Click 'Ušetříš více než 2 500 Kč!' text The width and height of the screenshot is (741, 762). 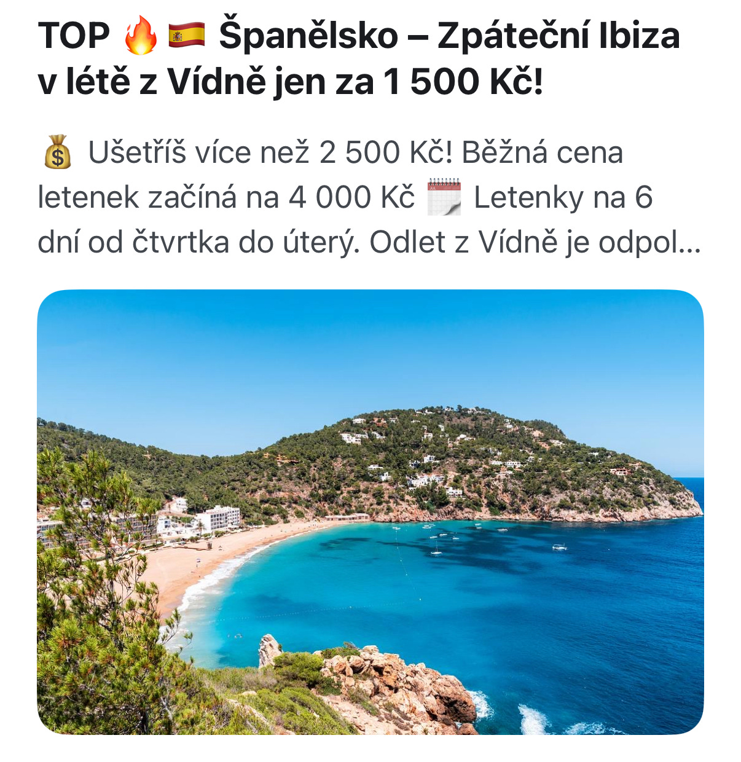(270, 152)
